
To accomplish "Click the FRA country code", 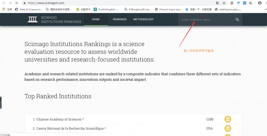I will (209, 129).
